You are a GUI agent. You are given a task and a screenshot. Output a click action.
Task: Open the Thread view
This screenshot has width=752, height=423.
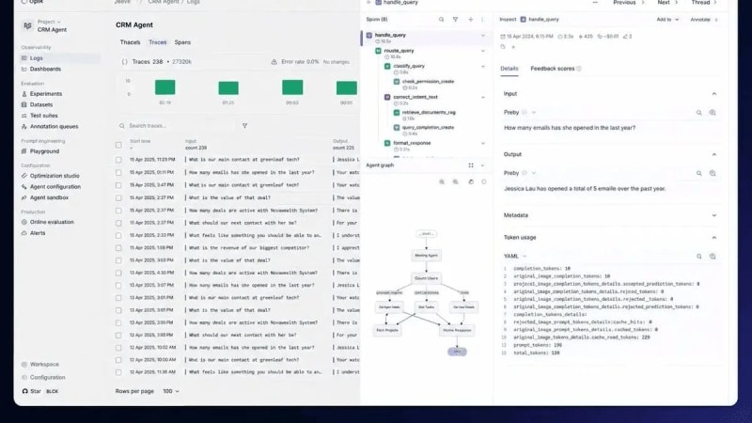tap(703, 3)
